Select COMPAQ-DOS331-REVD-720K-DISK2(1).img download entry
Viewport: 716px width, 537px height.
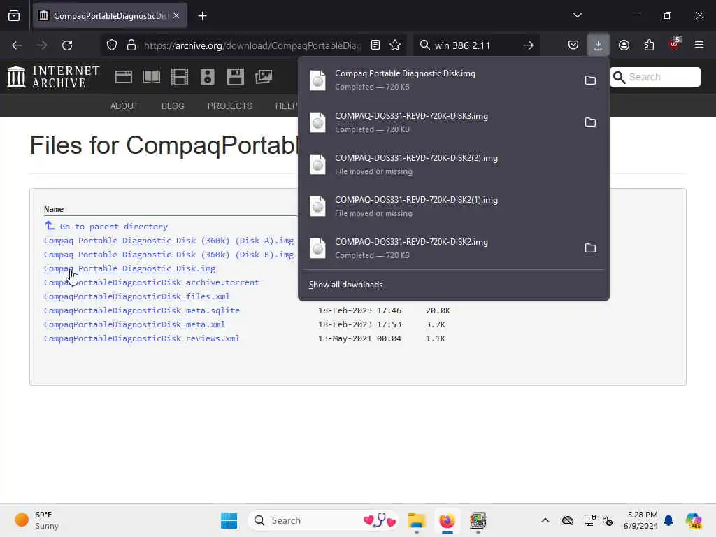click(x=453, y=206)
